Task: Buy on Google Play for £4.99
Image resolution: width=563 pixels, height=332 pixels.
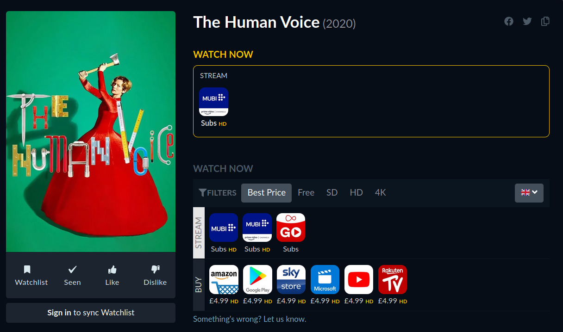Action: pyautogui.click(x=257, y=279)
